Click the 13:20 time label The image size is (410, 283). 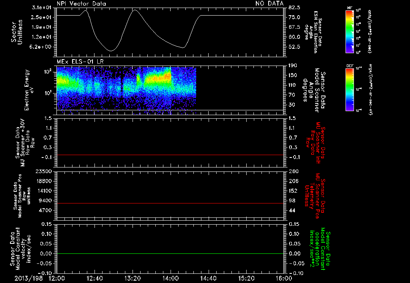tap(133, 279)
